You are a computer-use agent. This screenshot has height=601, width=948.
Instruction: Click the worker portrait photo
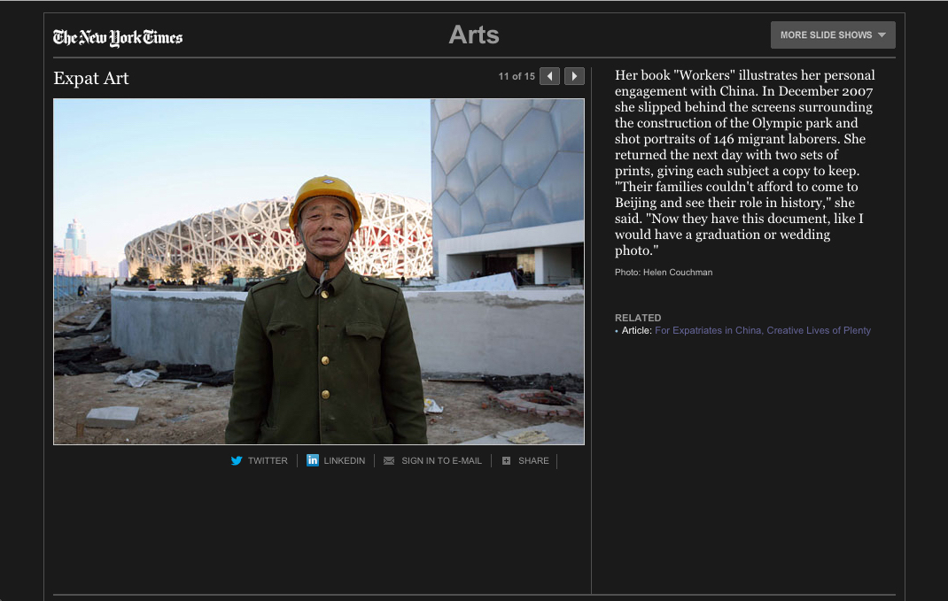tap(319, 271)
